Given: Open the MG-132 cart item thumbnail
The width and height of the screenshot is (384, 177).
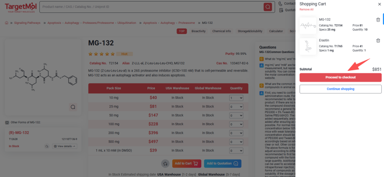Looking at the screenshot, I should coord(307,25).
